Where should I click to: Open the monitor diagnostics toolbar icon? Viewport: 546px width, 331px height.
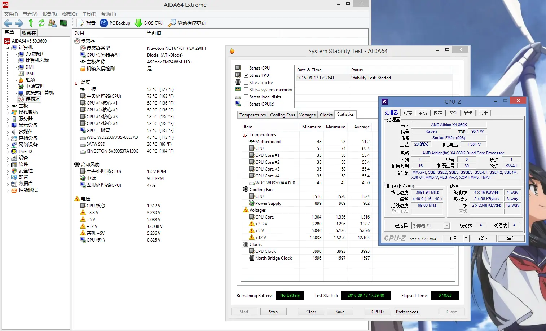63,23
